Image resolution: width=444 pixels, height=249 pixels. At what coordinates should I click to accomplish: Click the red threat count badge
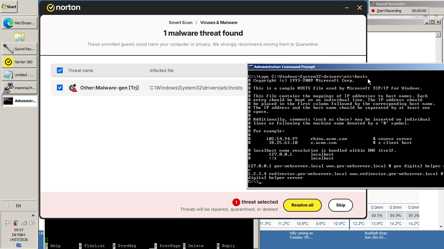click(236, 202)
